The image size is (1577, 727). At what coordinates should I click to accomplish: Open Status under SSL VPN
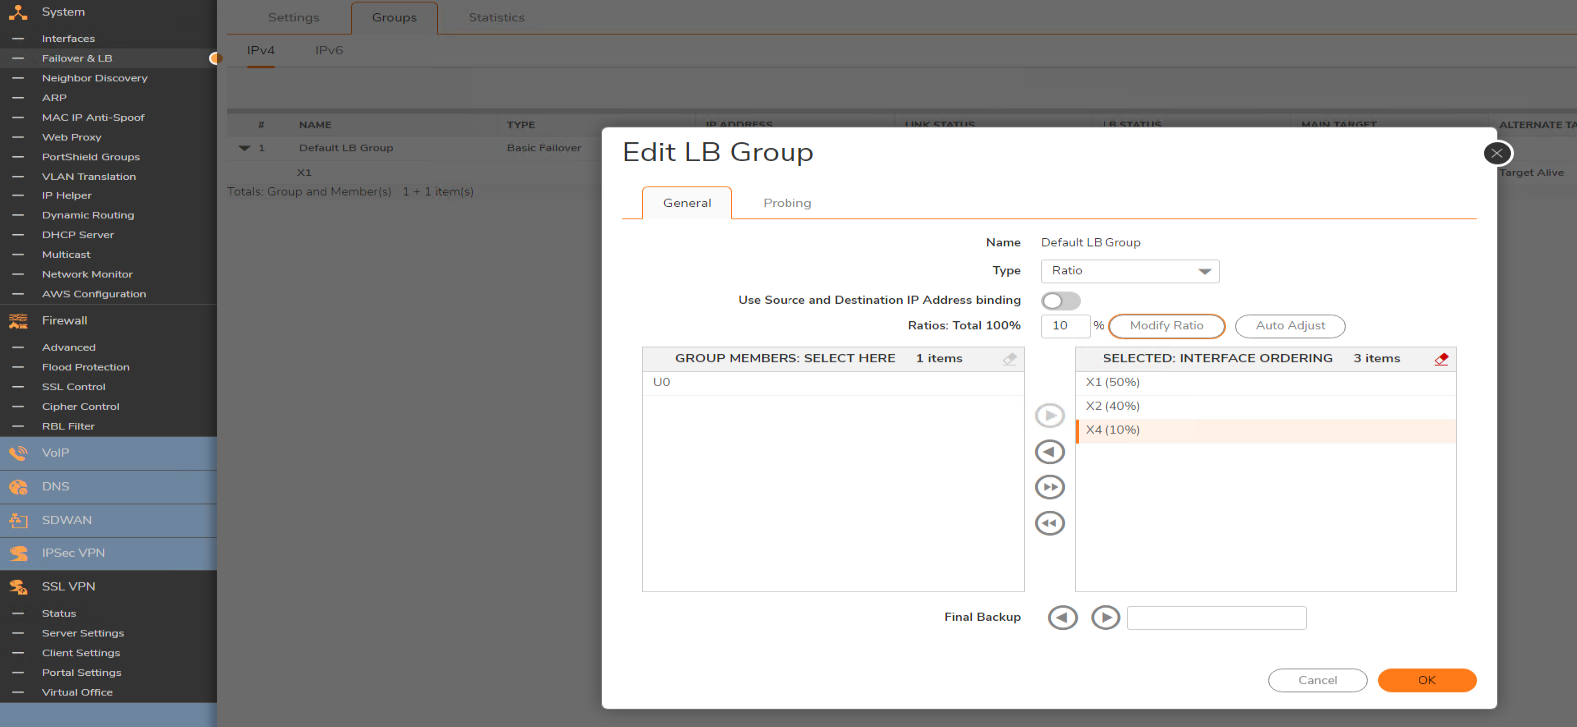pyautogui.click(x=59, y=614)
